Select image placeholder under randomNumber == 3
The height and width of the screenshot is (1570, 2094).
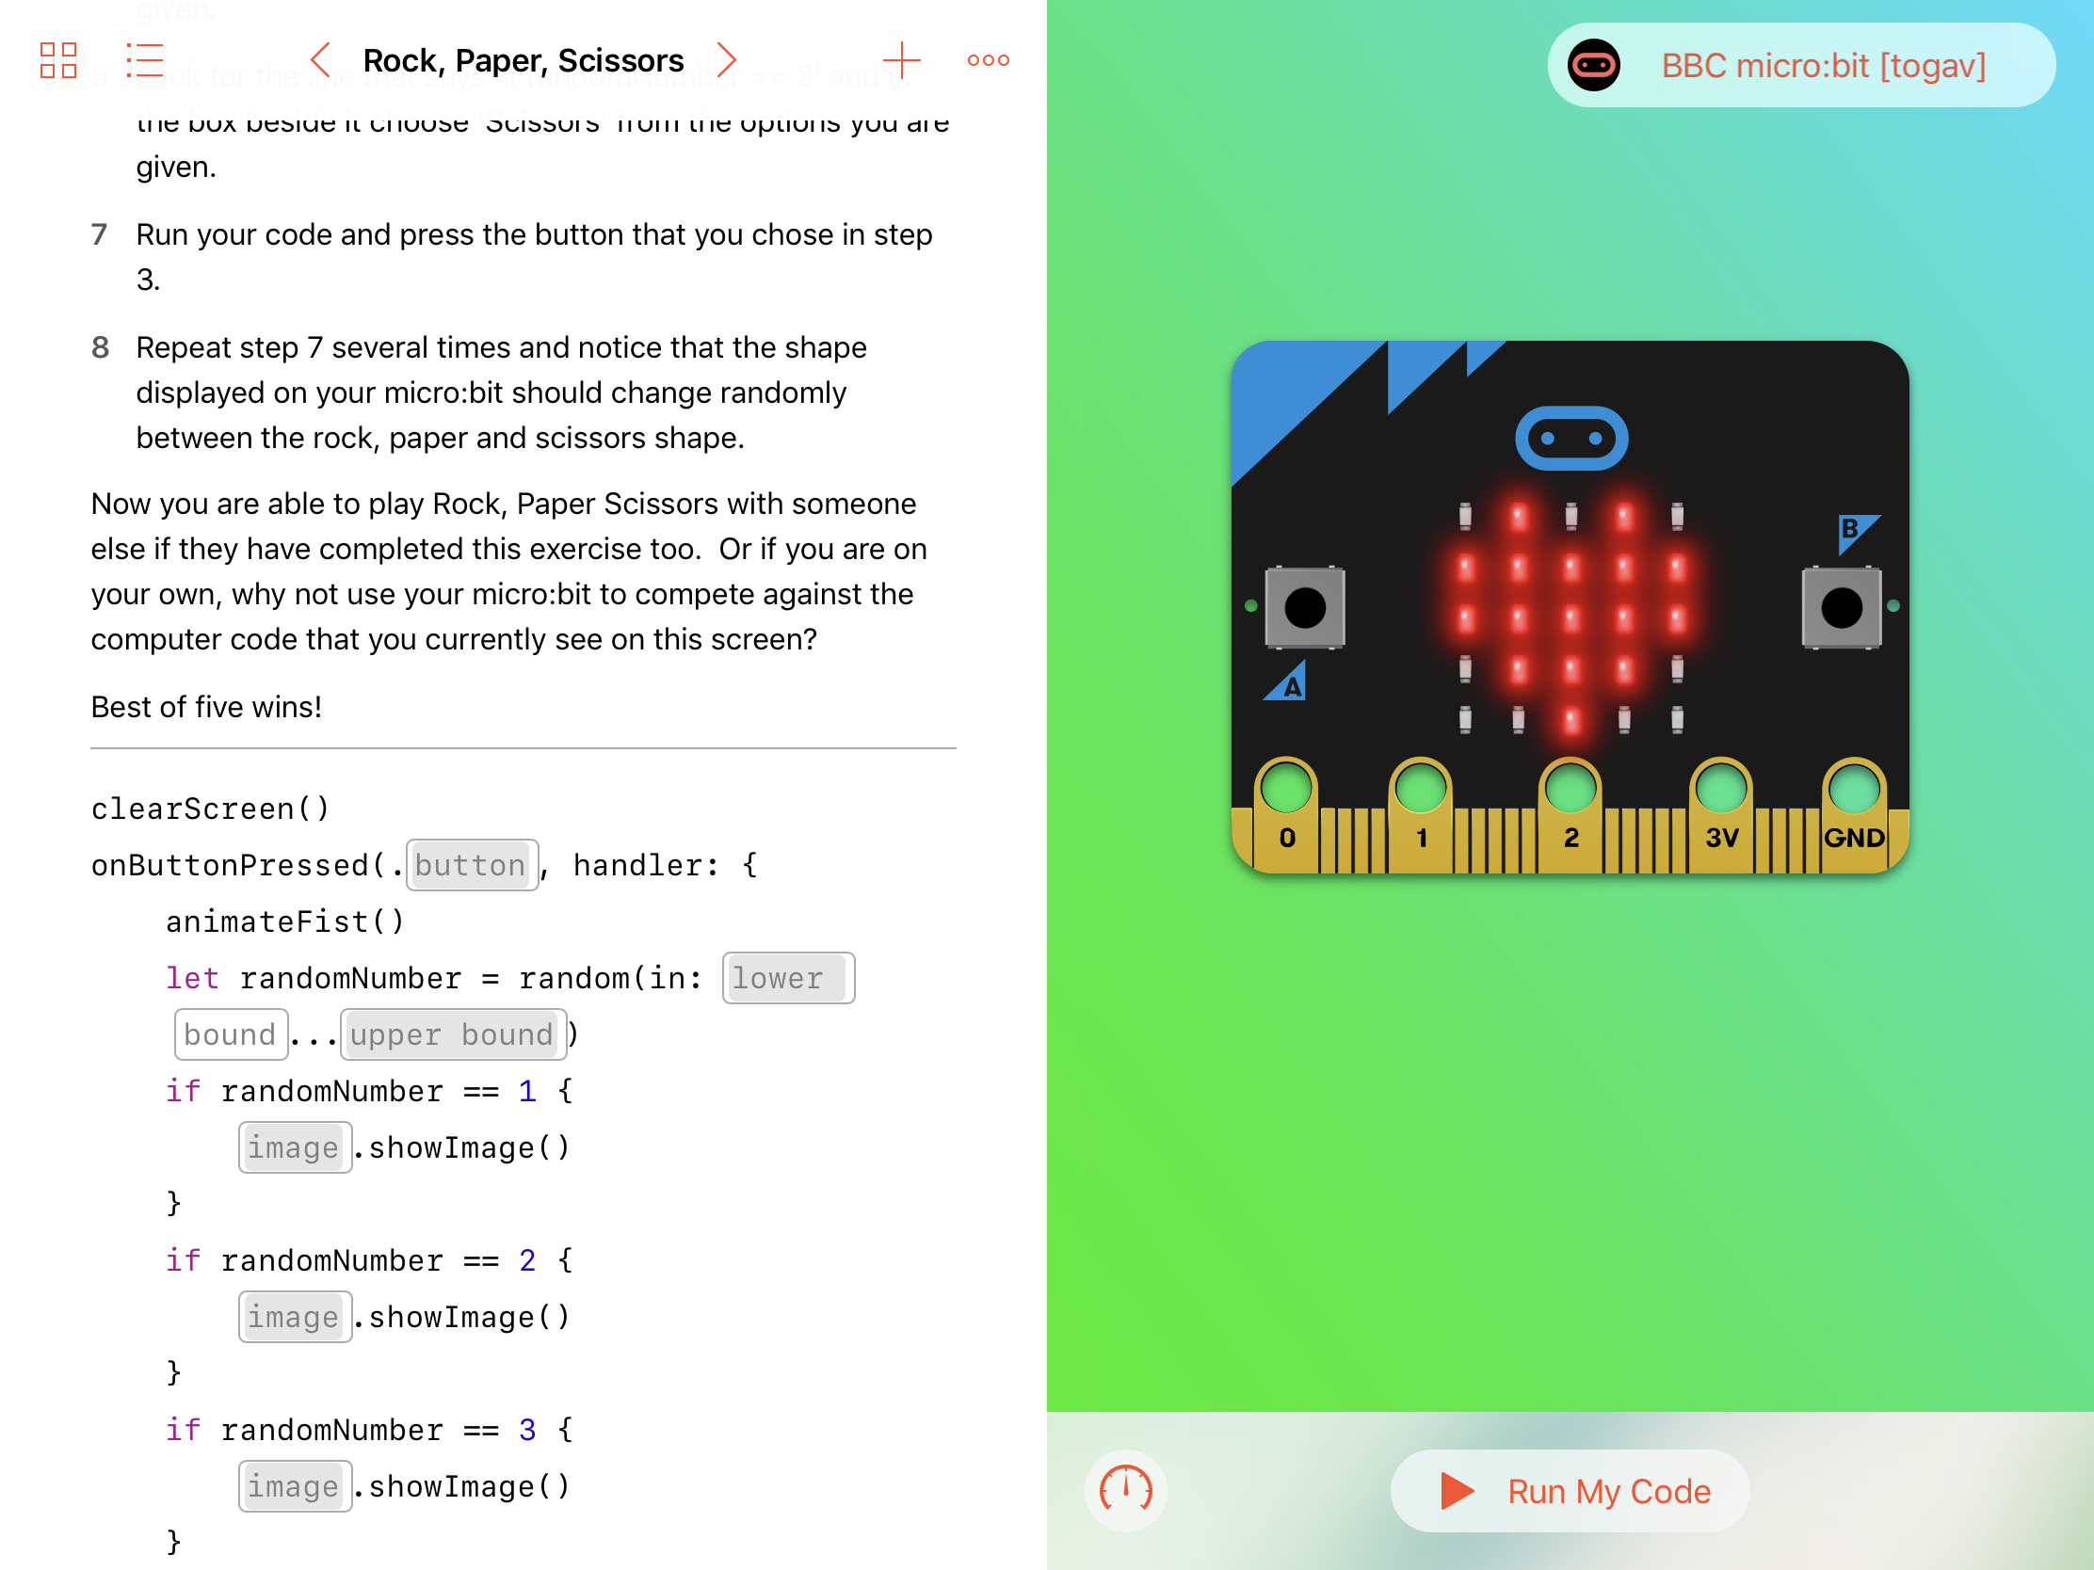295,1487
